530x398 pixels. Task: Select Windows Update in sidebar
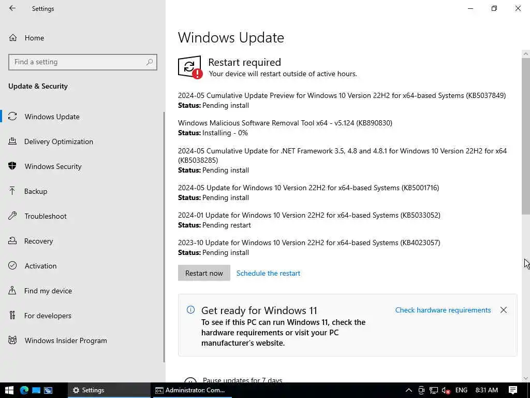coord(52,117)
